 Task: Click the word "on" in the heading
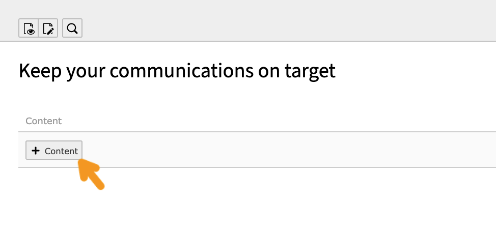(x=266, y=71)
